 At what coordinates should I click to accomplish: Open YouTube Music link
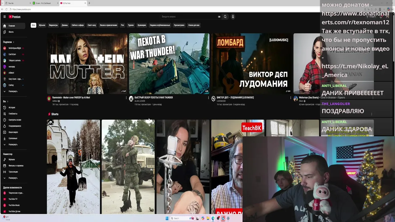click(x=13, y=205)
